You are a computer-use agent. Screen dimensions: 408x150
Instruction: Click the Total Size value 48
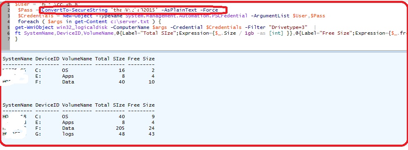tap(122, 134)
